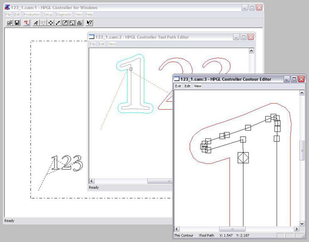Open Edit menu in Contour Editor

point(187,86)
